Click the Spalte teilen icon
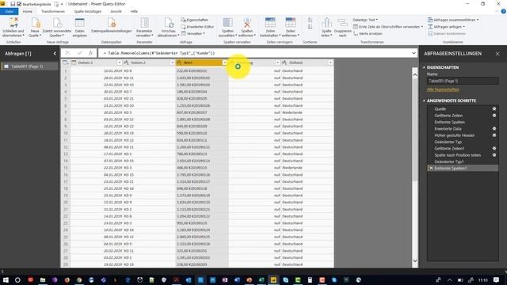Screen dimensions: 507x285 [x=326, y=23]
